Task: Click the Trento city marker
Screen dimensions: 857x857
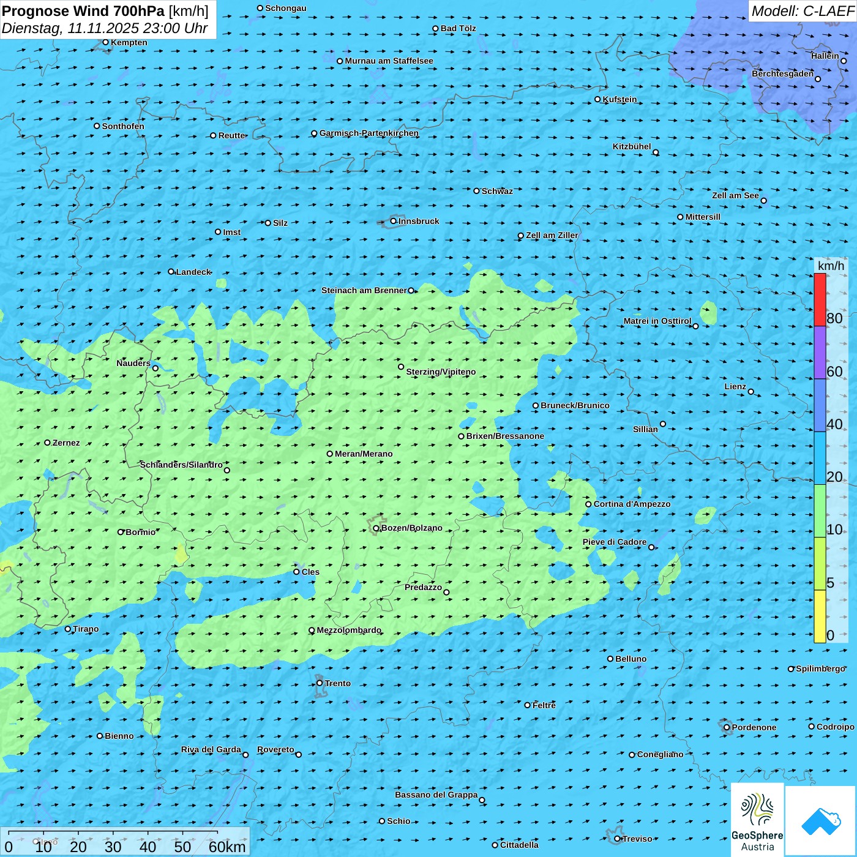Action: (320, 683)
